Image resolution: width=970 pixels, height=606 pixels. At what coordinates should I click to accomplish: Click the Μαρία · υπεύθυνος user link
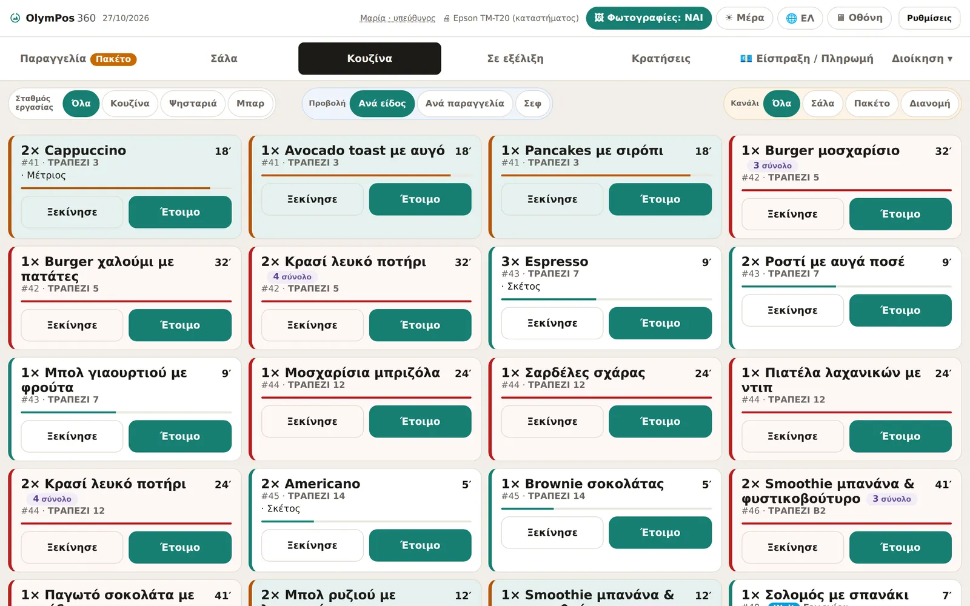tap(398, 18)
